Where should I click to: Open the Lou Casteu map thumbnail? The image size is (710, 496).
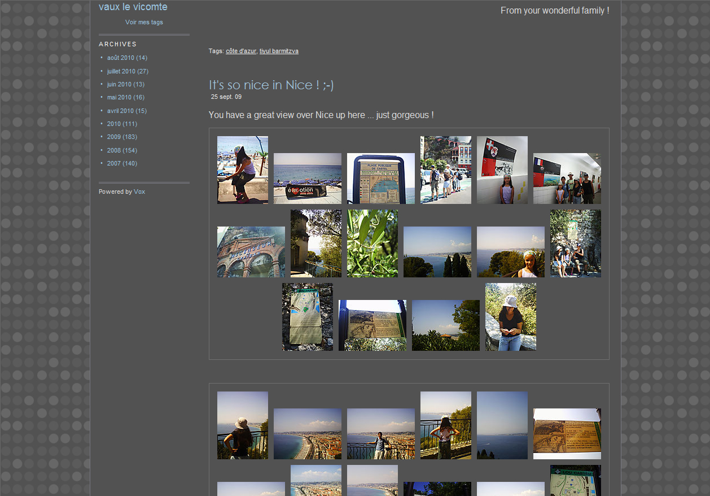575,480
